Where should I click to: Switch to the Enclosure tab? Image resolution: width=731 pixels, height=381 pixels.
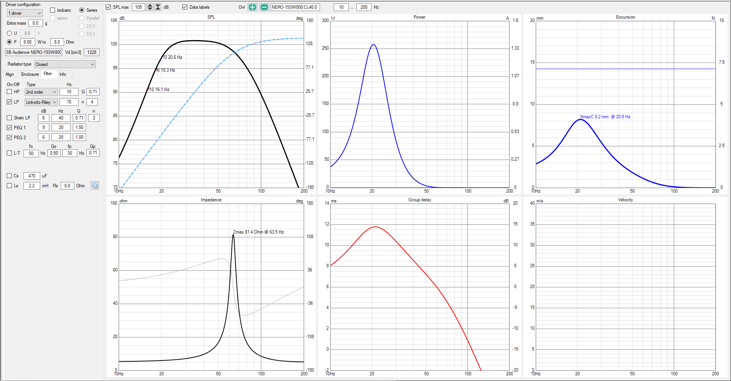point(30,74)
